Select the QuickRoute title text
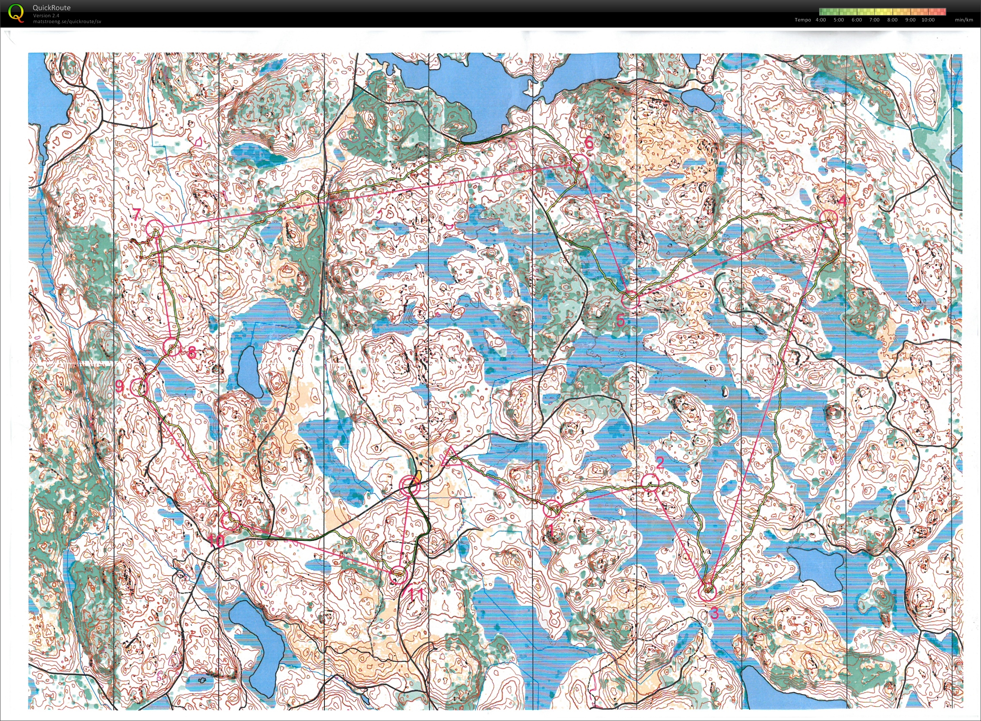The image size is (981, 721). point(52,8)
